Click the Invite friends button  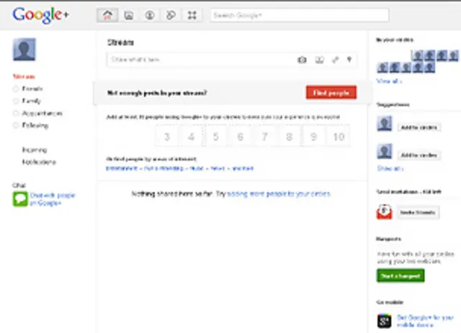pyautogui.click(x=417, y=213)
